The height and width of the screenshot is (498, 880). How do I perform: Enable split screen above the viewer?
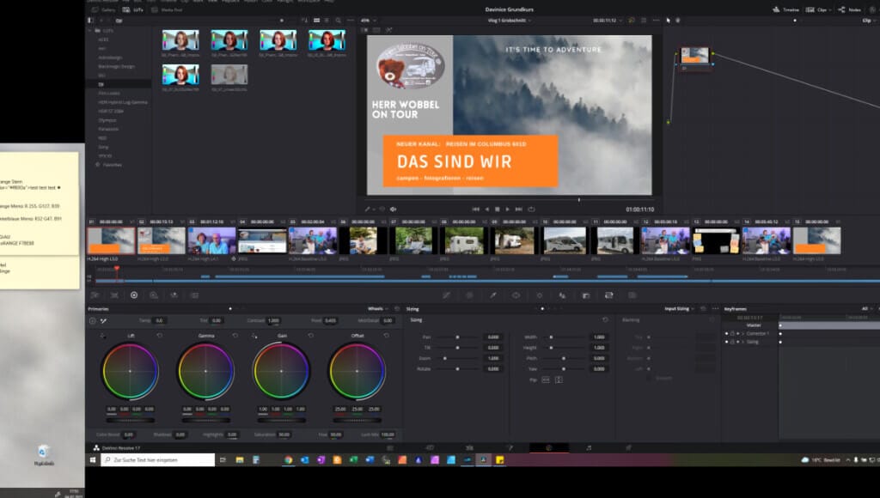pyautogui.click(x=376, y=30)
